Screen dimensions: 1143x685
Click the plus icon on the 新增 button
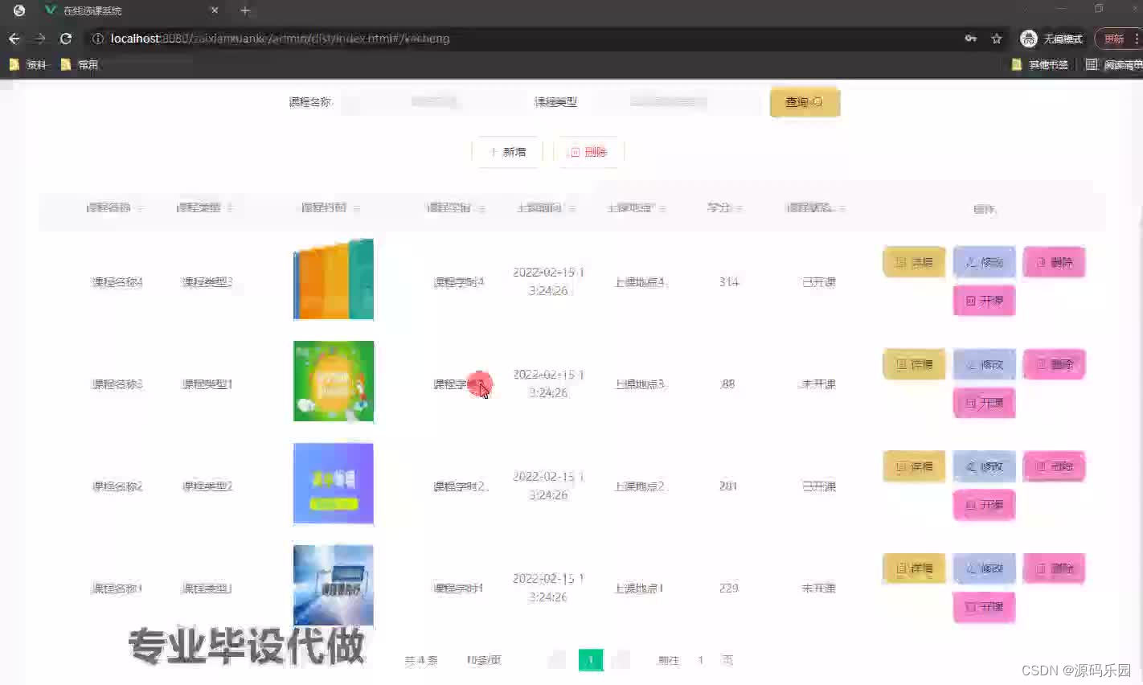pos(494,151)
